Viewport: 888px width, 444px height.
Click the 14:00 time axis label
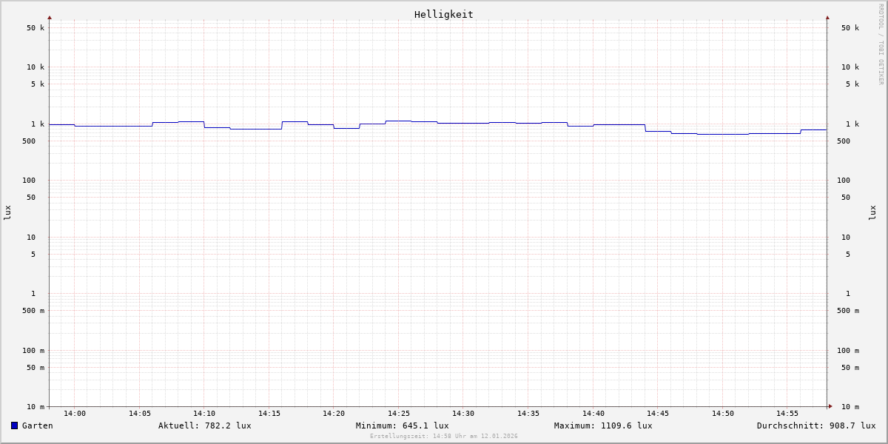pos(75,414)
